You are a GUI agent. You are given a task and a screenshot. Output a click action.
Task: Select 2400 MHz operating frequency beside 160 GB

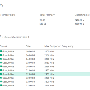(79, 24)
